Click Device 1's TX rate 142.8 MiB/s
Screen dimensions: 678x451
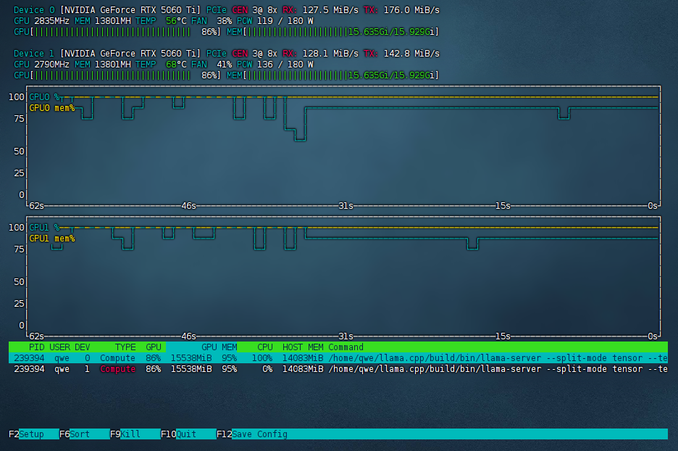pyautogui.click(x=411, y=53)
